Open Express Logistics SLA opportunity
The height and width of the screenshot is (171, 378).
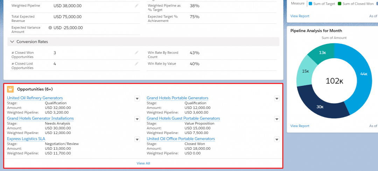pyautogui.click(x=26, y=139)
